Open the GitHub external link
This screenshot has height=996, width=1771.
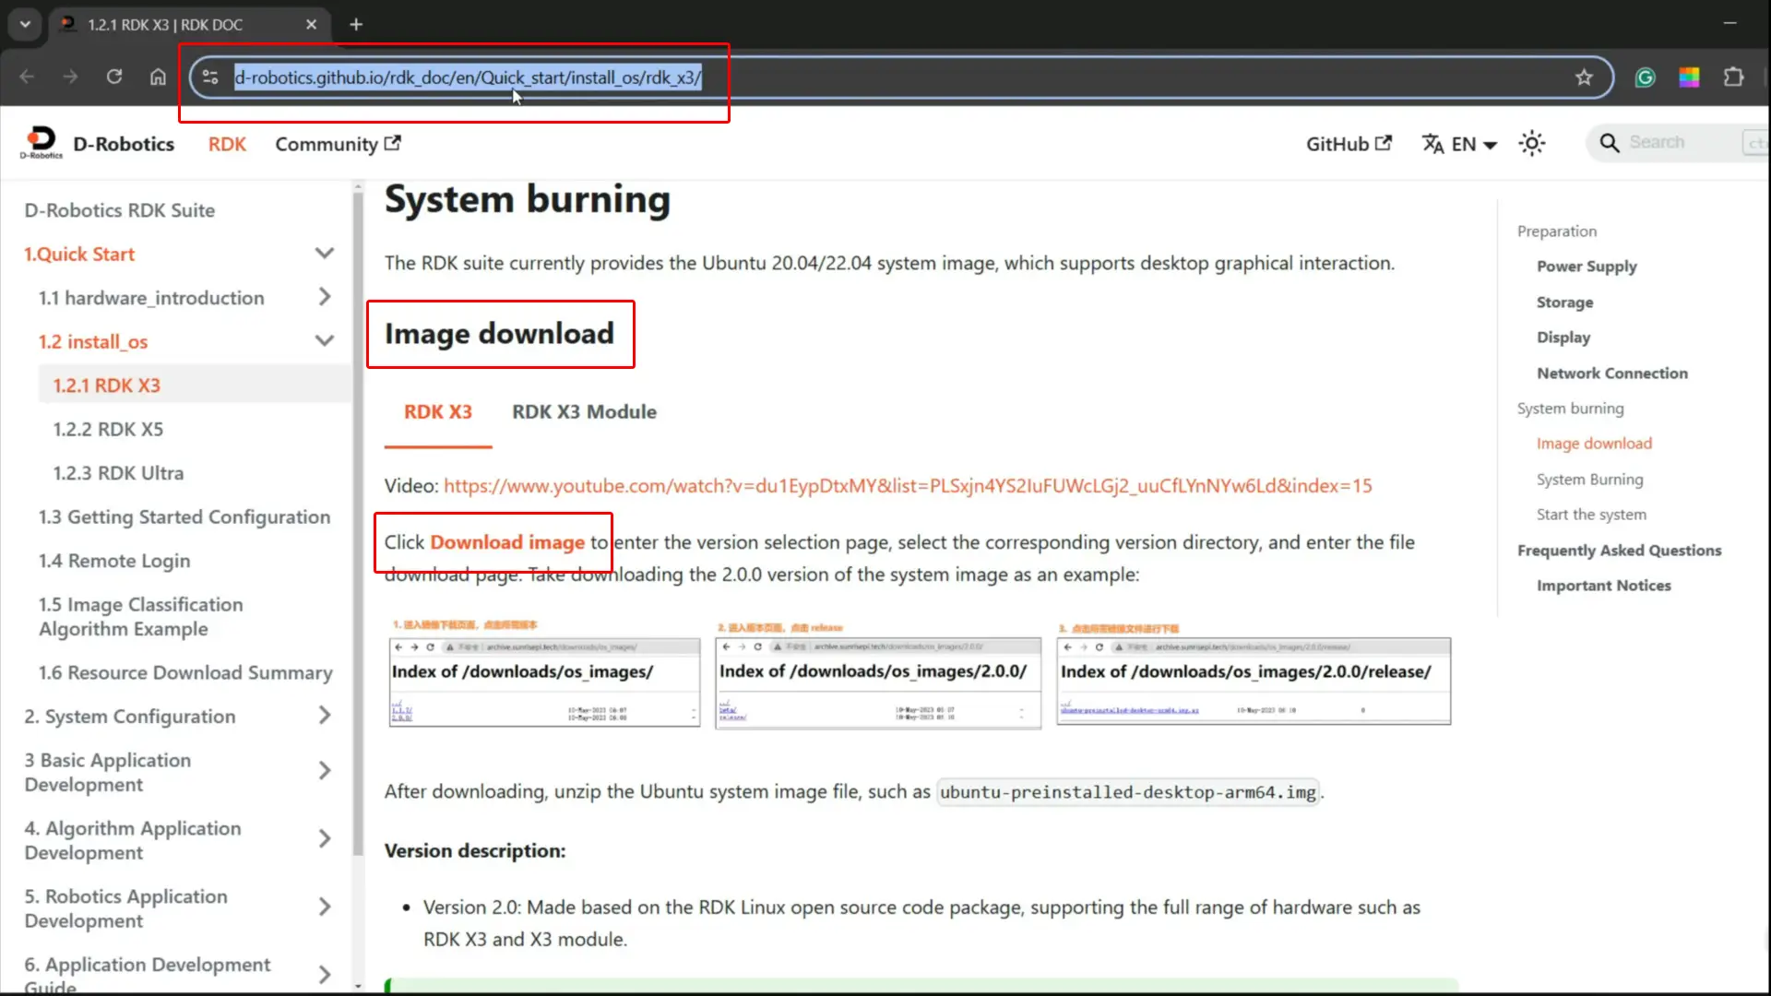point(1349,144)
